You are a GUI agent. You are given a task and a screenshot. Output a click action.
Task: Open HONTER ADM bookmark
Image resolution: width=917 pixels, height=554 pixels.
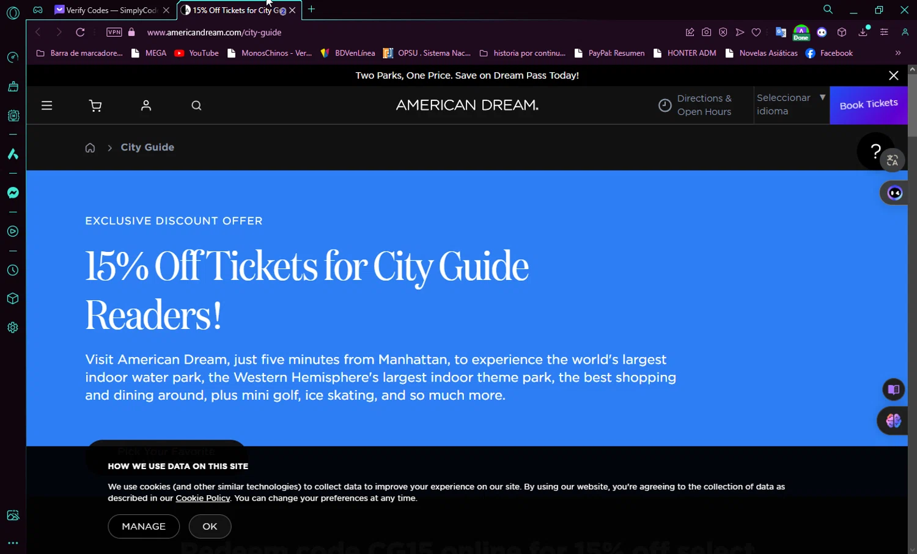click(x=685, y=53)
